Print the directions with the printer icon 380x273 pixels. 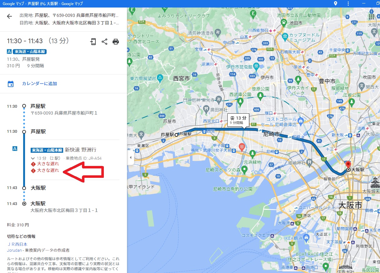tap(116, 42)
